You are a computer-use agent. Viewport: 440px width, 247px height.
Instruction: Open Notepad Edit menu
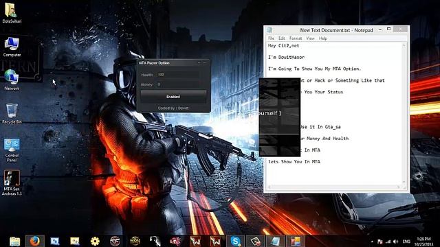tap(282, 38)
